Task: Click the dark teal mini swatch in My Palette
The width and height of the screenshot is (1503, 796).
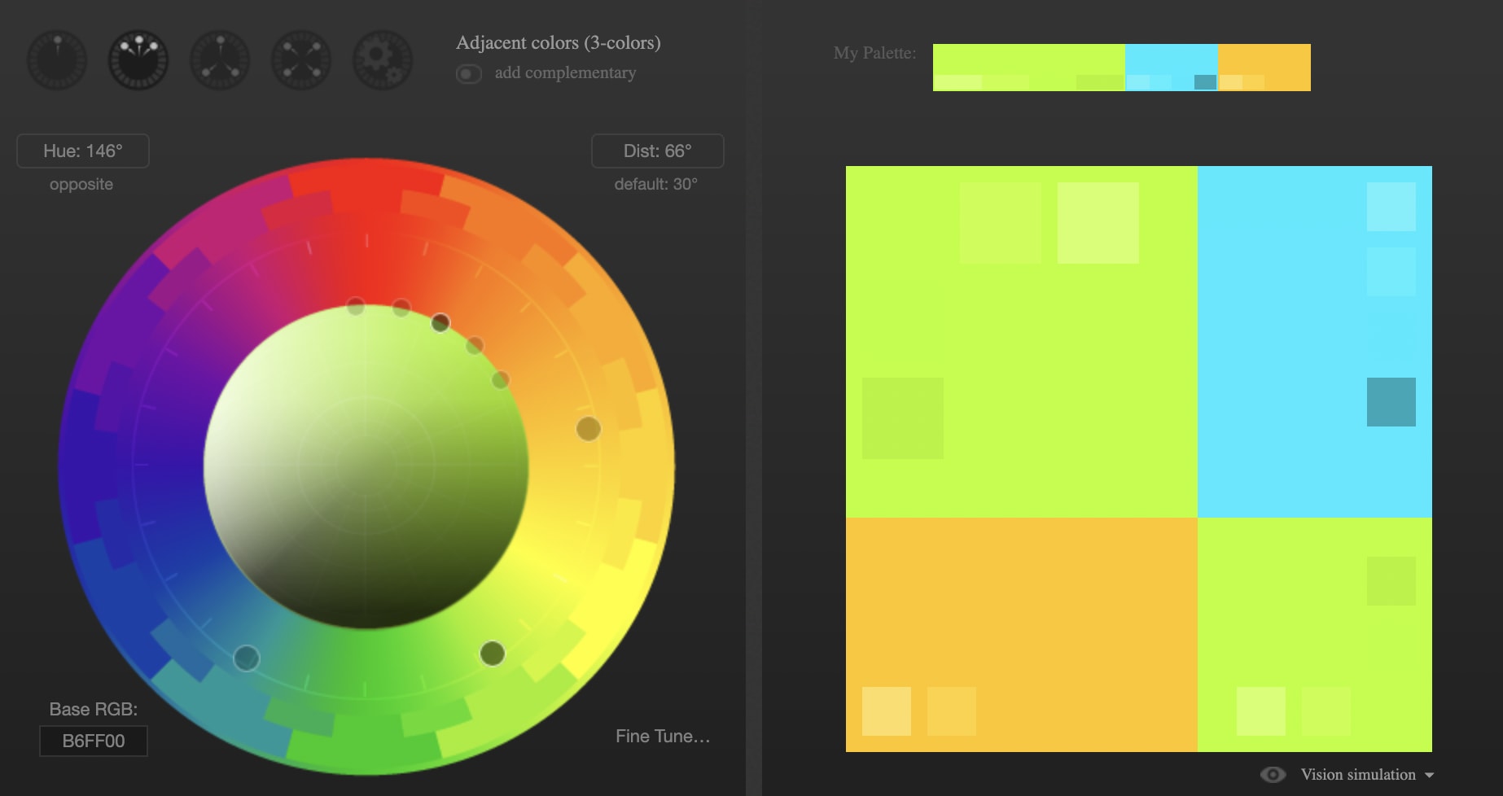Action: pyautogui.click(x=1205, y=82)
